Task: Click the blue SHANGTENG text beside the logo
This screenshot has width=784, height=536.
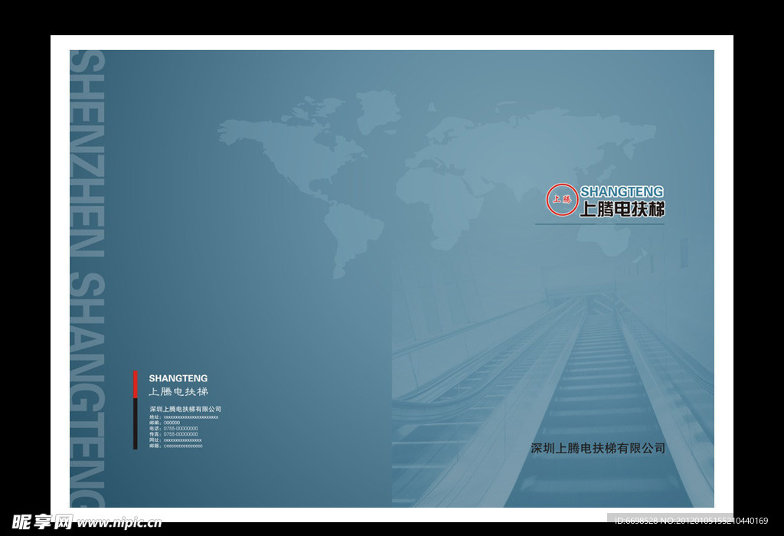Action: pos(622,191)
